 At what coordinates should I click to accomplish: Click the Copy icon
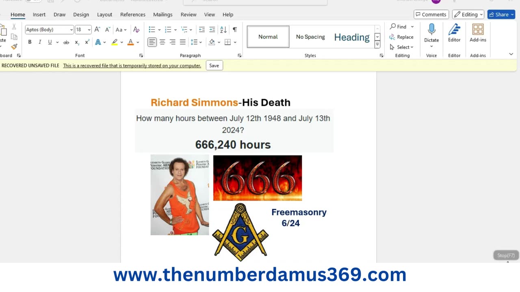(x=14, y=37)
